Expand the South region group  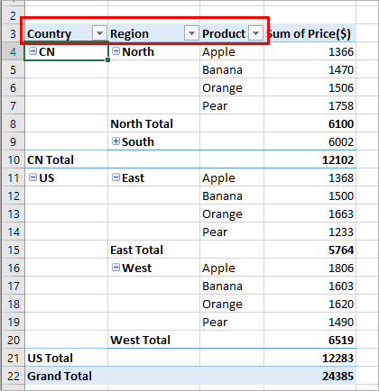coord(116,141)
